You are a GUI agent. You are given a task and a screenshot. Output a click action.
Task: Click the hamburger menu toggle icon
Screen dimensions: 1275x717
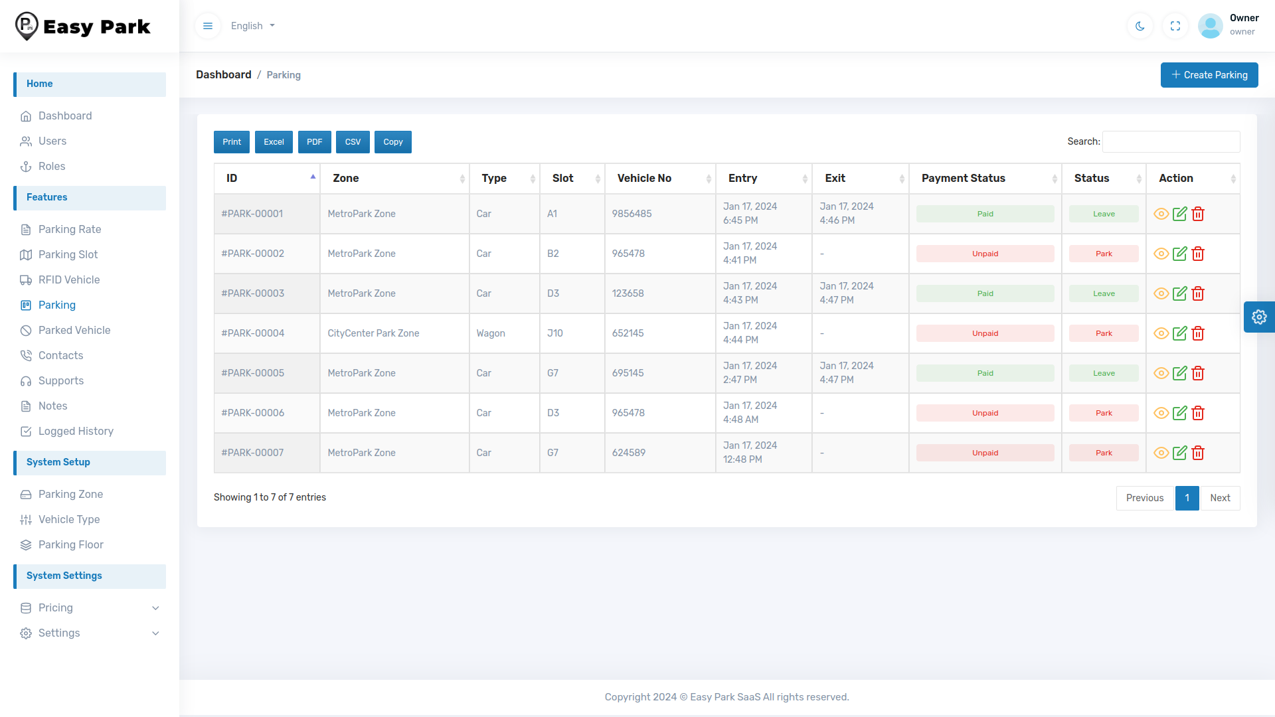pos(208,26)
